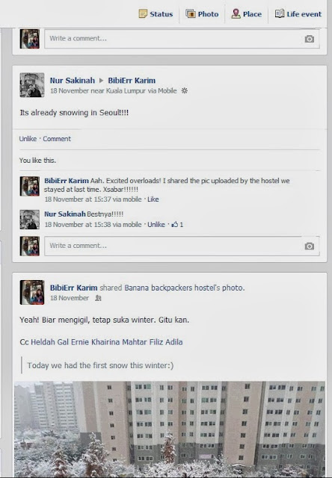Viewport: 332px width, 478px height.
Task: Select the Place pin icon
Action: click(236, 13)
